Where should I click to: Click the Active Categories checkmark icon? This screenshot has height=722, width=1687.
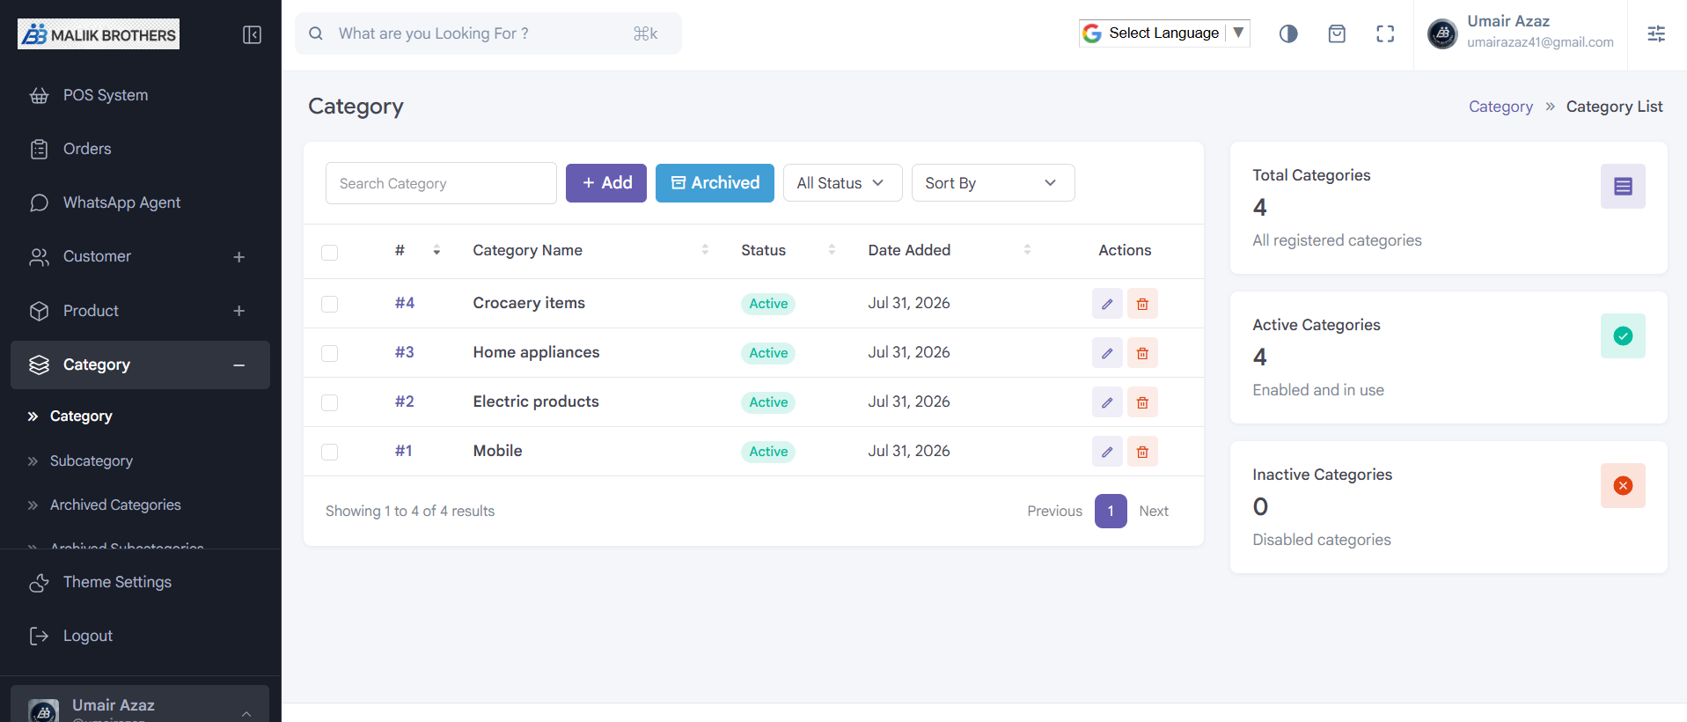[1623, 336]
